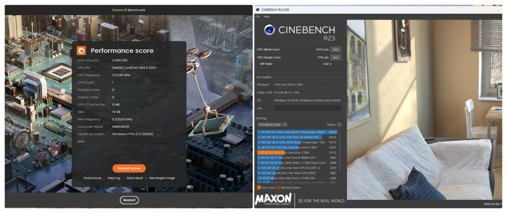Click the MP Ratio value 5.82 x
This screenshot has height=213, width=507.
(327, 64)
